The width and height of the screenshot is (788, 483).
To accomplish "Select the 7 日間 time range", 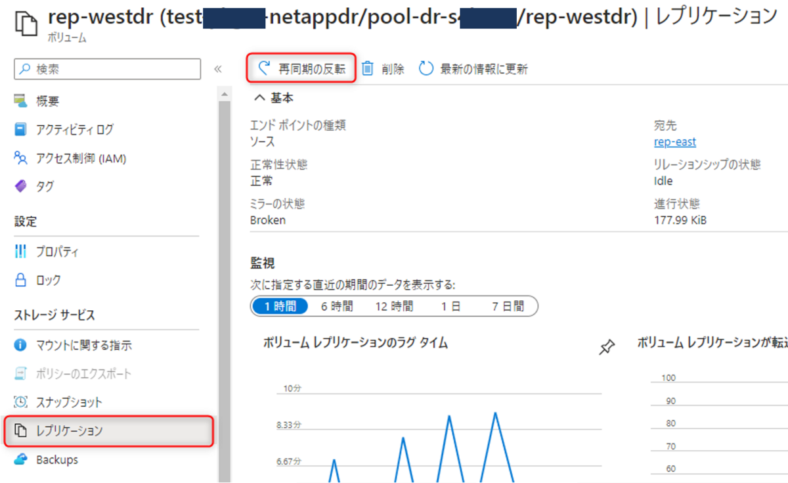I will 508,306.
